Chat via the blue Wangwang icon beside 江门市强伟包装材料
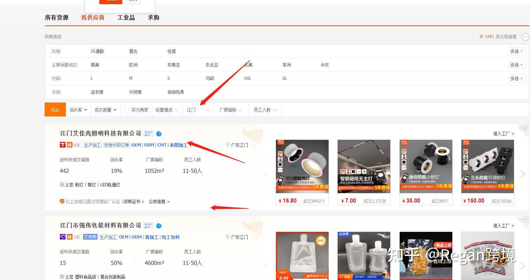The image size is (530, 280). [159, 226]
